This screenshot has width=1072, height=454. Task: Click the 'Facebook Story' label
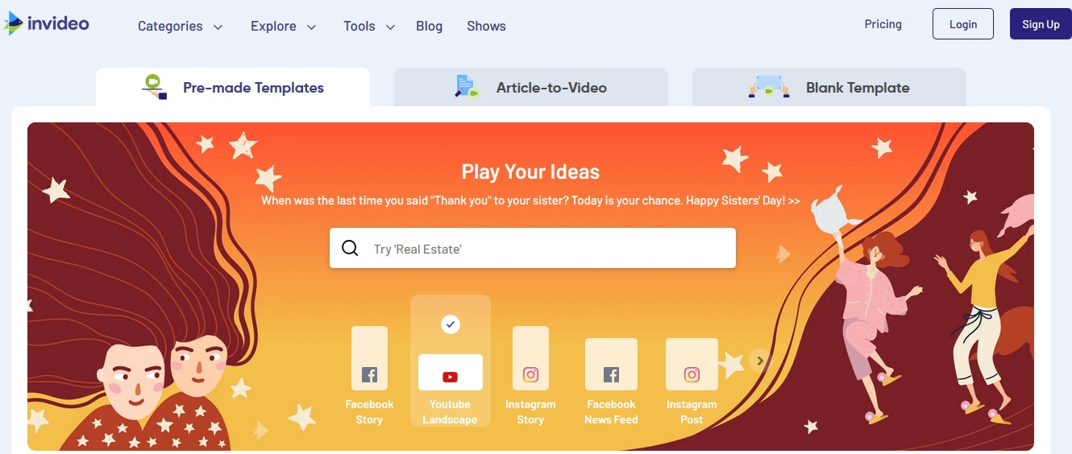(369, 412)
